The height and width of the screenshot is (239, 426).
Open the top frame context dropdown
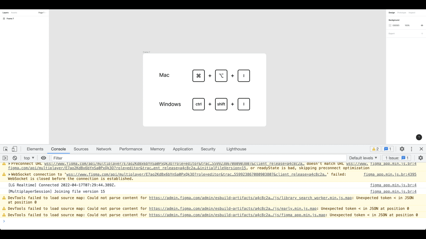coord(28,158)
